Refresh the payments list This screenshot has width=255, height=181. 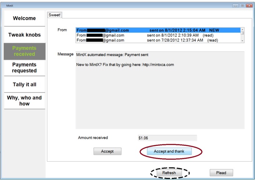click(169, 173)
